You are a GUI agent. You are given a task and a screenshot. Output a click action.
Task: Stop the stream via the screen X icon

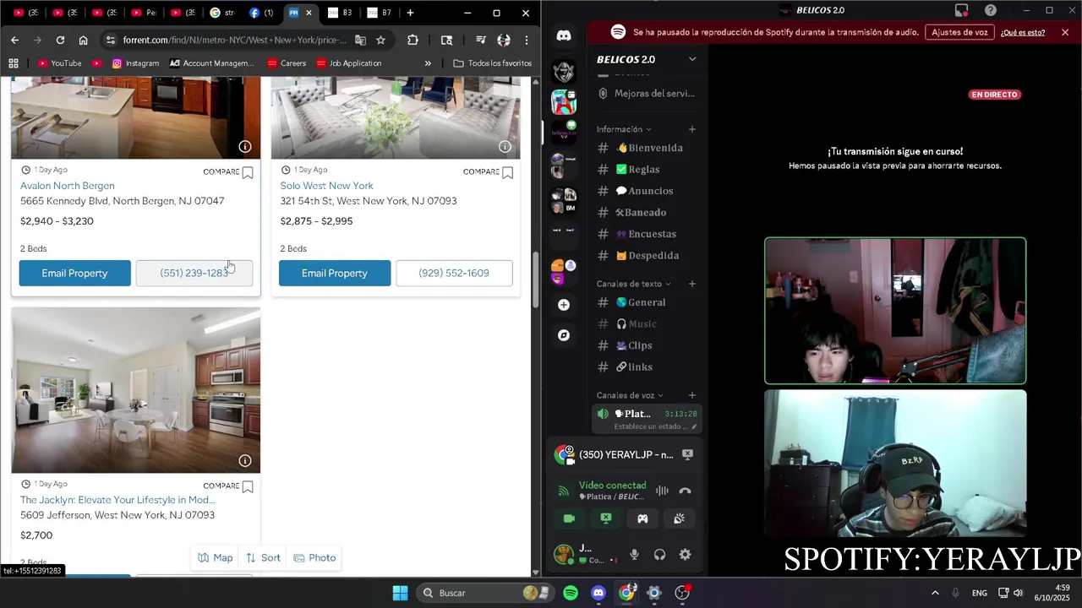point(687,454)
